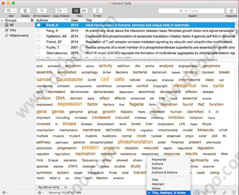Choose Authors & Editors in the popup menu
This screenshot has width=239, height=195.
pos(164,172)
